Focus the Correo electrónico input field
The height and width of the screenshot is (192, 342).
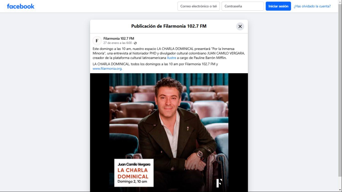click(x=199, y=6)
